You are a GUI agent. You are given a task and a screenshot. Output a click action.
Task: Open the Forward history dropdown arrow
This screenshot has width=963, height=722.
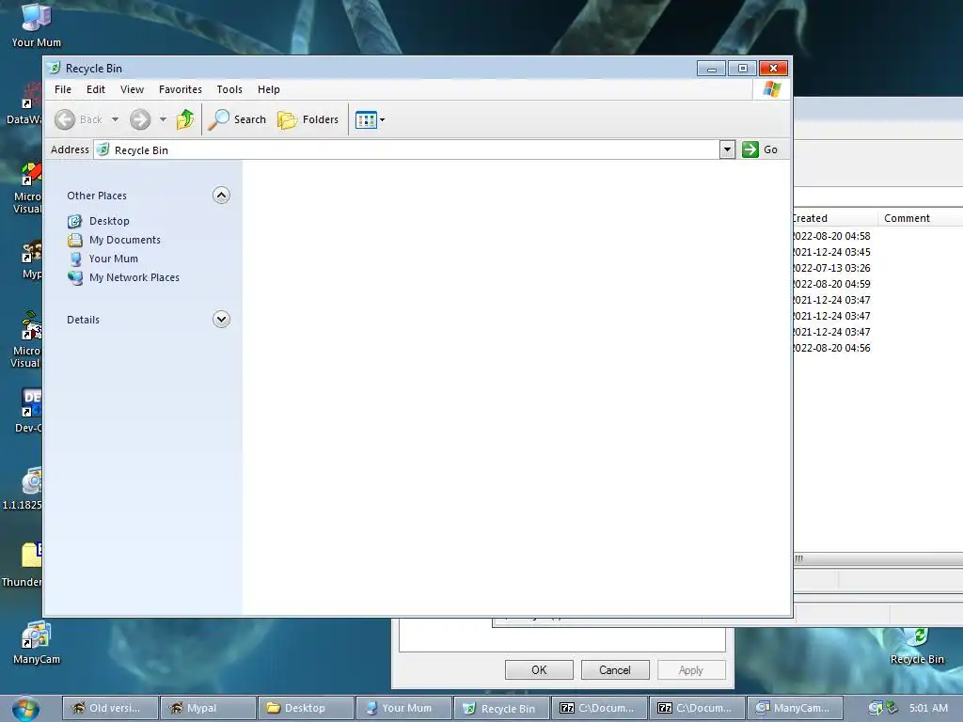coord(163,119)
